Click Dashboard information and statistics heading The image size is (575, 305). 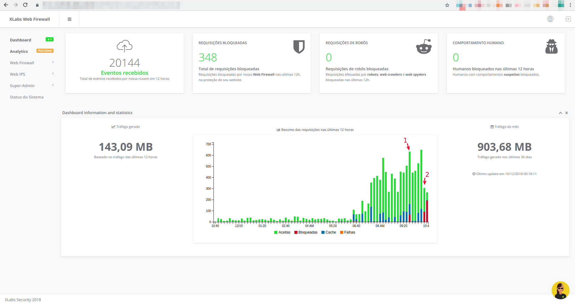click(x=97, y=113)
